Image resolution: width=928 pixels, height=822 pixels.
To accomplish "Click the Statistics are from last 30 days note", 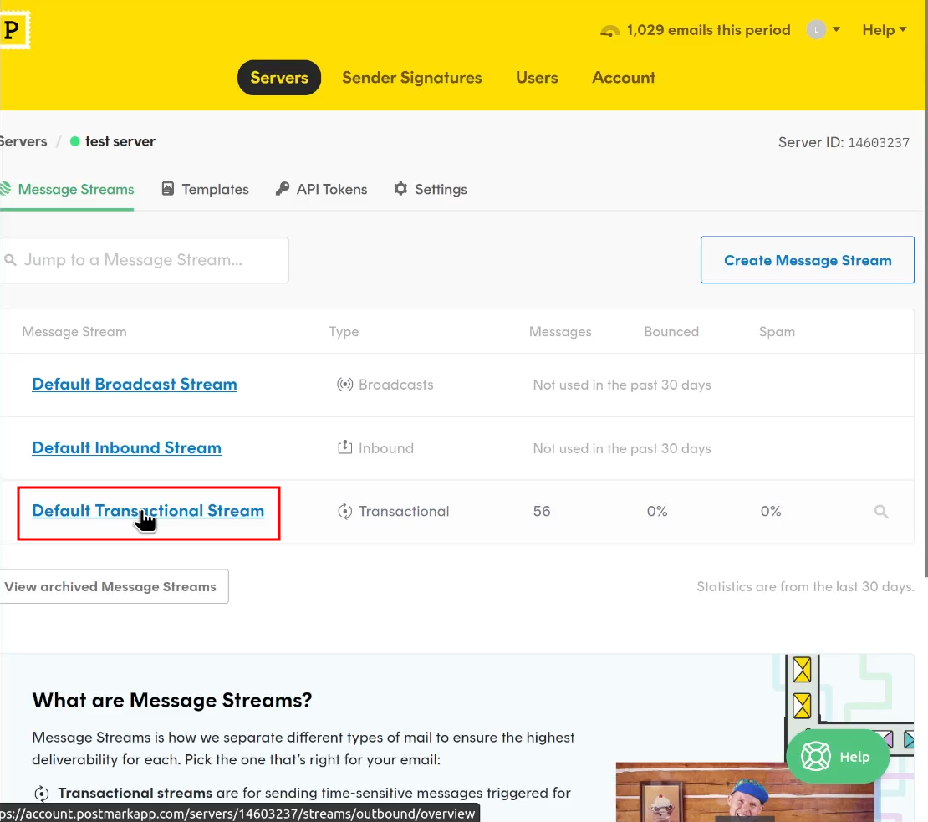I will (x=805, y=586).
